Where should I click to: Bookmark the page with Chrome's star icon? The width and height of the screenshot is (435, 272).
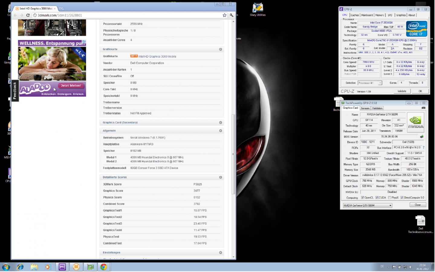[x=225, y=15]
